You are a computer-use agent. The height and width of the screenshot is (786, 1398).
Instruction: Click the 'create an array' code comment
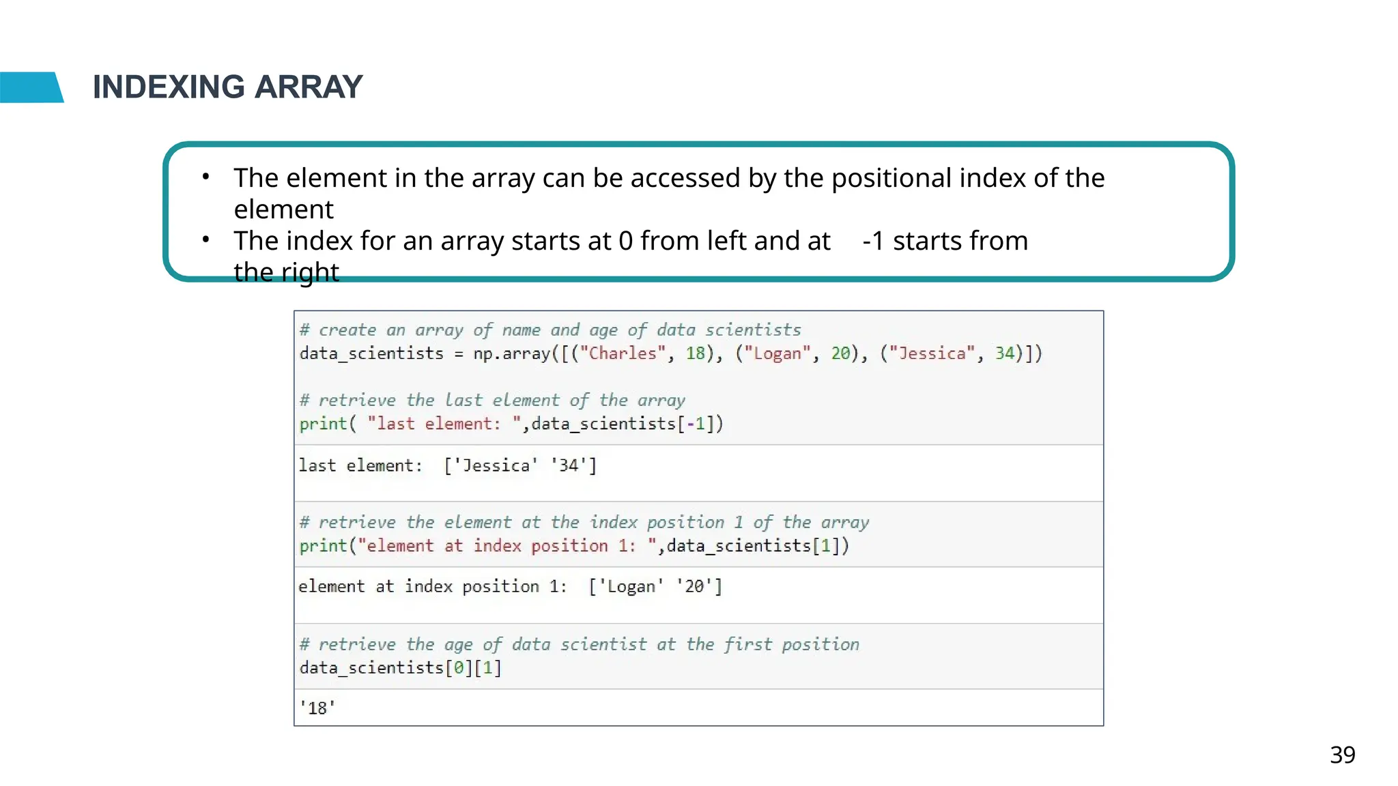(x=550, y=330)
